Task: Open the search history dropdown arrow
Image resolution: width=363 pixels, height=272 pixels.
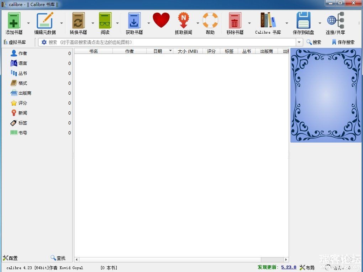Action: tap(299, 42)
